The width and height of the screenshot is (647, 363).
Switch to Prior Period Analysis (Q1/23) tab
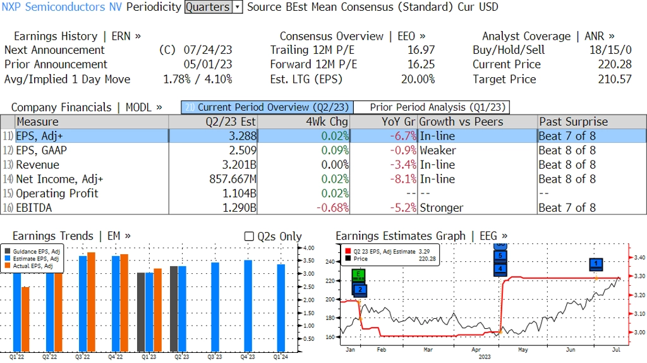pos(432,108)
